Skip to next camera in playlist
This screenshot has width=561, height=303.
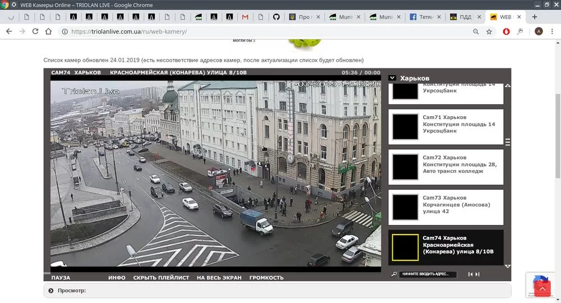477,274
